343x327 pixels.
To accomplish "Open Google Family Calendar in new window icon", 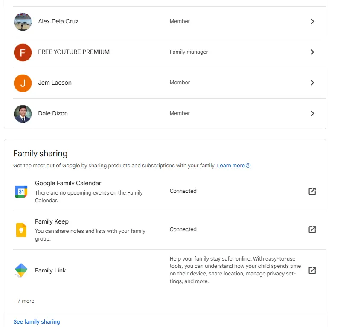I will click(312, 191).
